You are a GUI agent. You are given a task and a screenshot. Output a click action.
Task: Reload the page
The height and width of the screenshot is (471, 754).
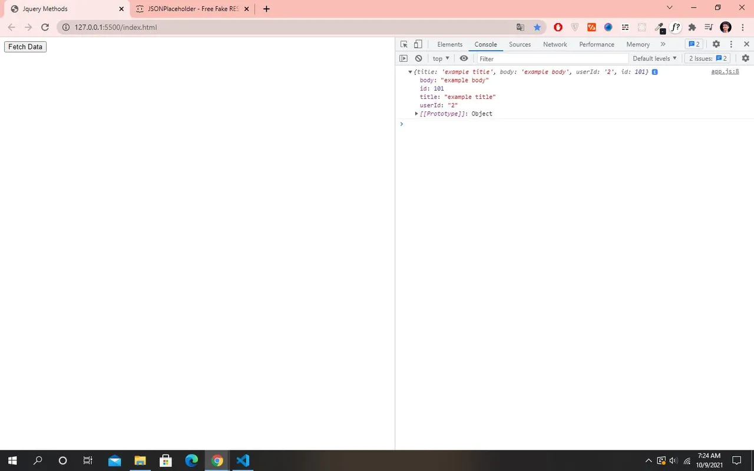click(45, 27)
